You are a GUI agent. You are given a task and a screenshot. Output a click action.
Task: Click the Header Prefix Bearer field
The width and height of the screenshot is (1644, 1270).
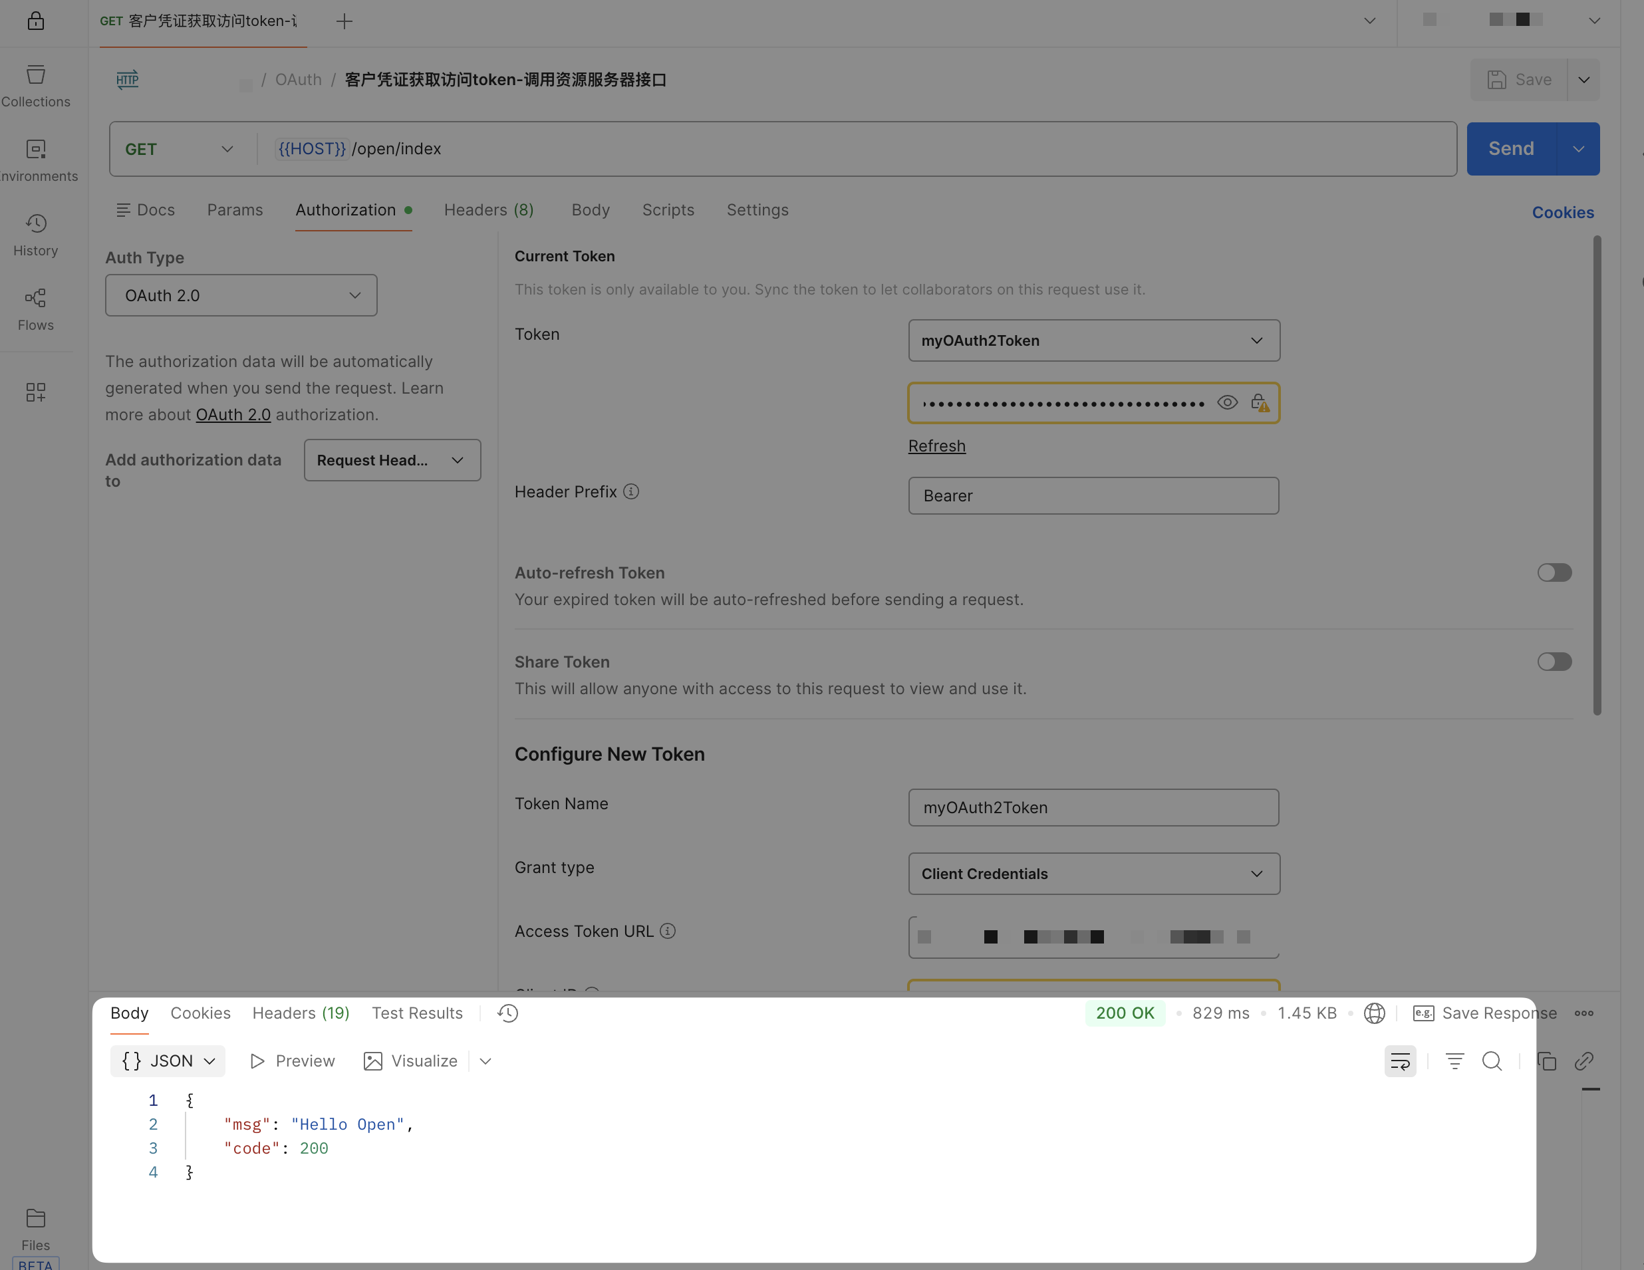1093,495
